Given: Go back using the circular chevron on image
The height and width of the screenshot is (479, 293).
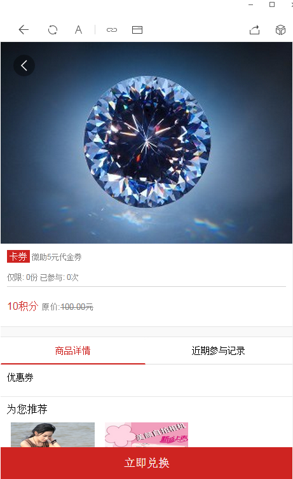Looking at the screenshot, I should [x=24, y=66].
